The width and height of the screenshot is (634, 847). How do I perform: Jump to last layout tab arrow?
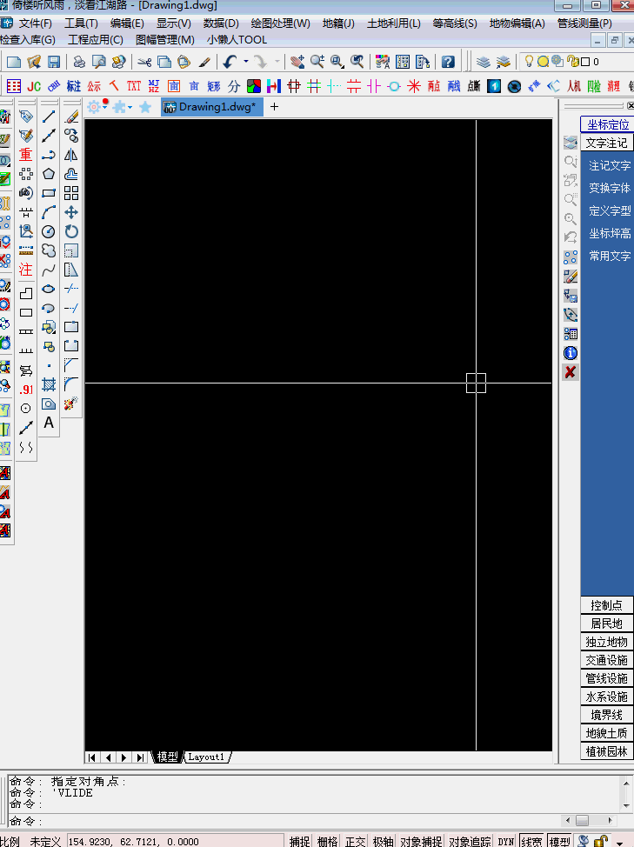[140, 757]
